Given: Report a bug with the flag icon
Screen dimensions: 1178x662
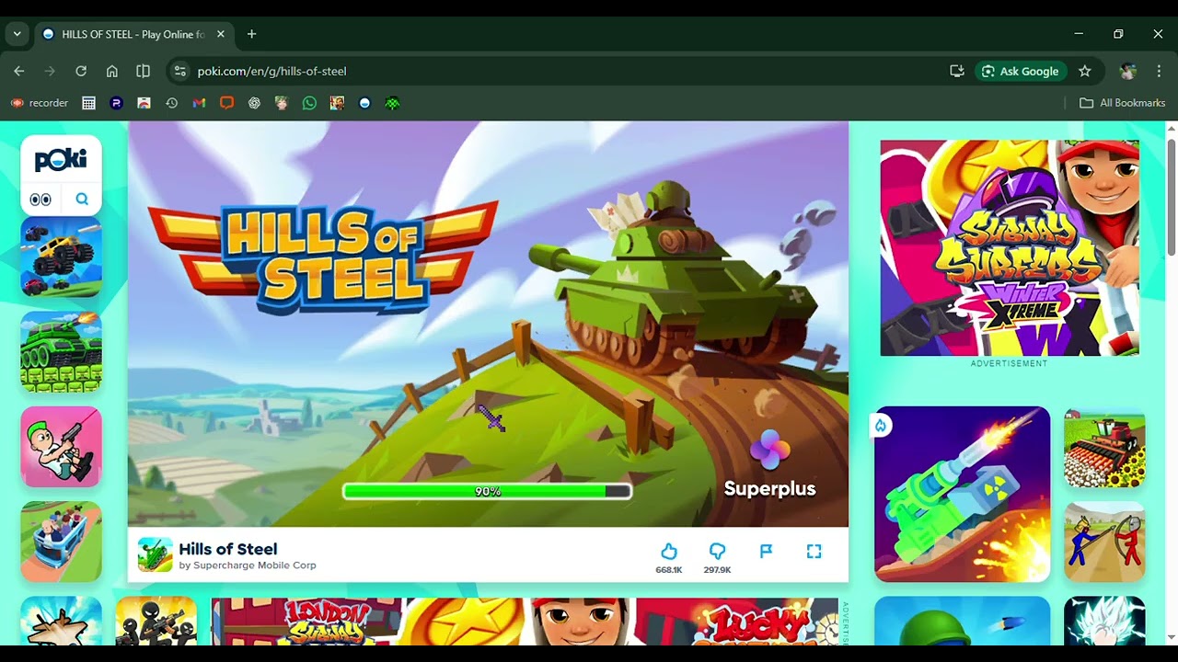Looking at the screenshot, I should point(766,551).
